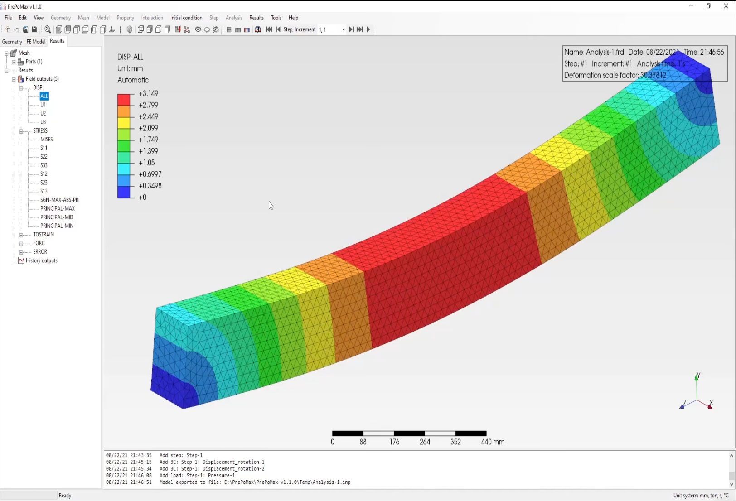Select MISES stress field output

(46, 140)
